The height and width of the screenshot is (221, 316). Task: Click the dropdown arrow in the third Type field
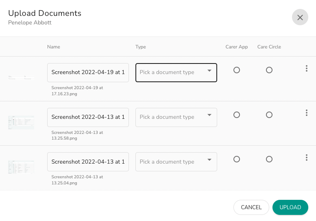(209, 160)
